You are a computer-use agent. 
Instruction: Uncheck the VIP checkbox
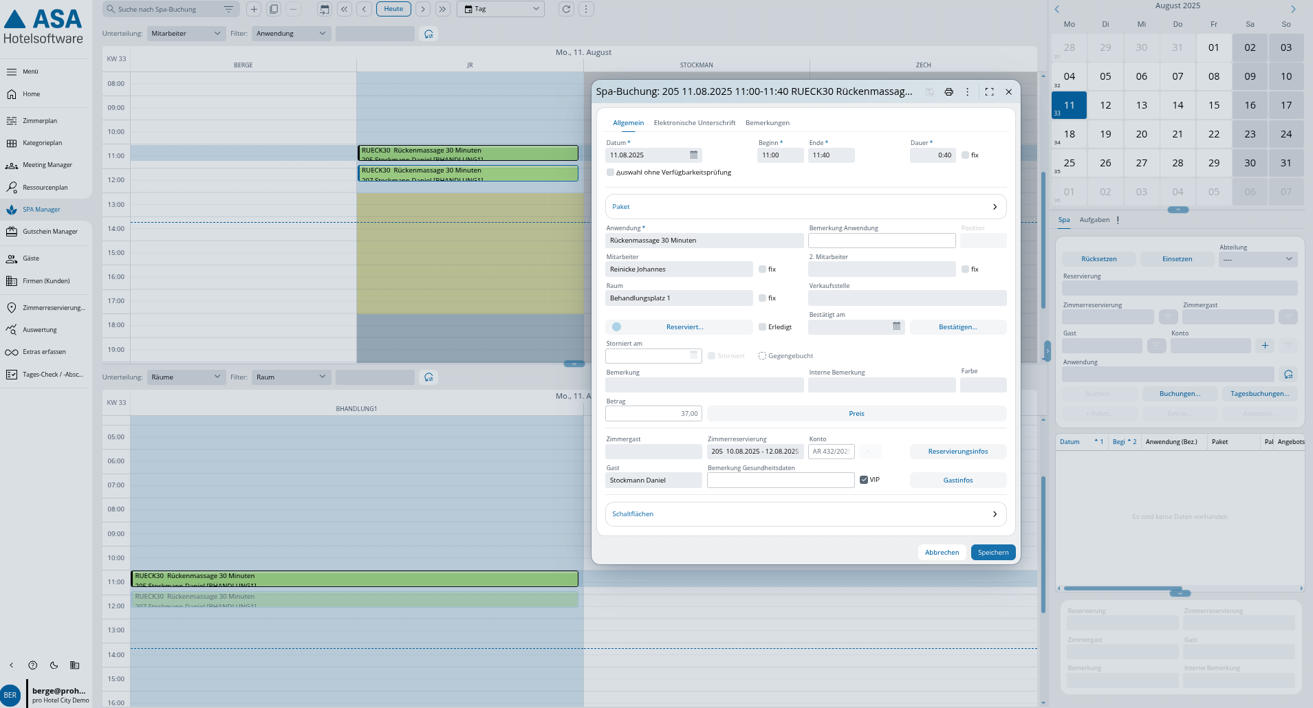pos(864,480)
